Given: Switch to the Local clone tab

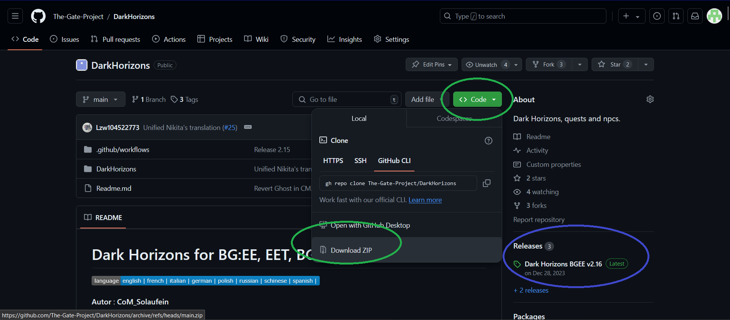Looking at the screenshot, I should tap(359, 118).
